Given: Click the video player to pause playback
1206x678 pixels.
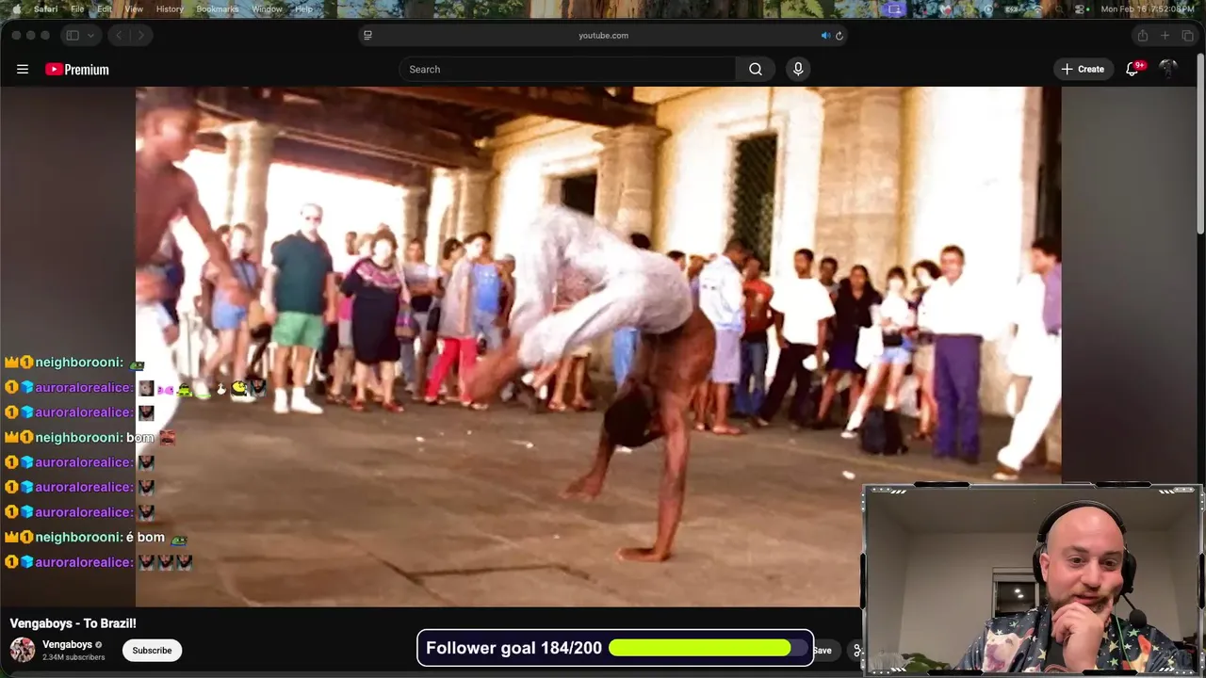Looking at the screenshot, I should (x=598, y=347).
